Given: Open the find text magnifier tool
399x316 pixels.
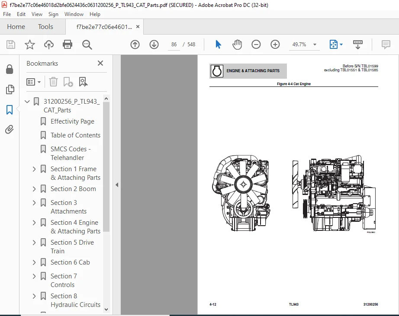Looking at the screenshot, I should tap(87, 45).
